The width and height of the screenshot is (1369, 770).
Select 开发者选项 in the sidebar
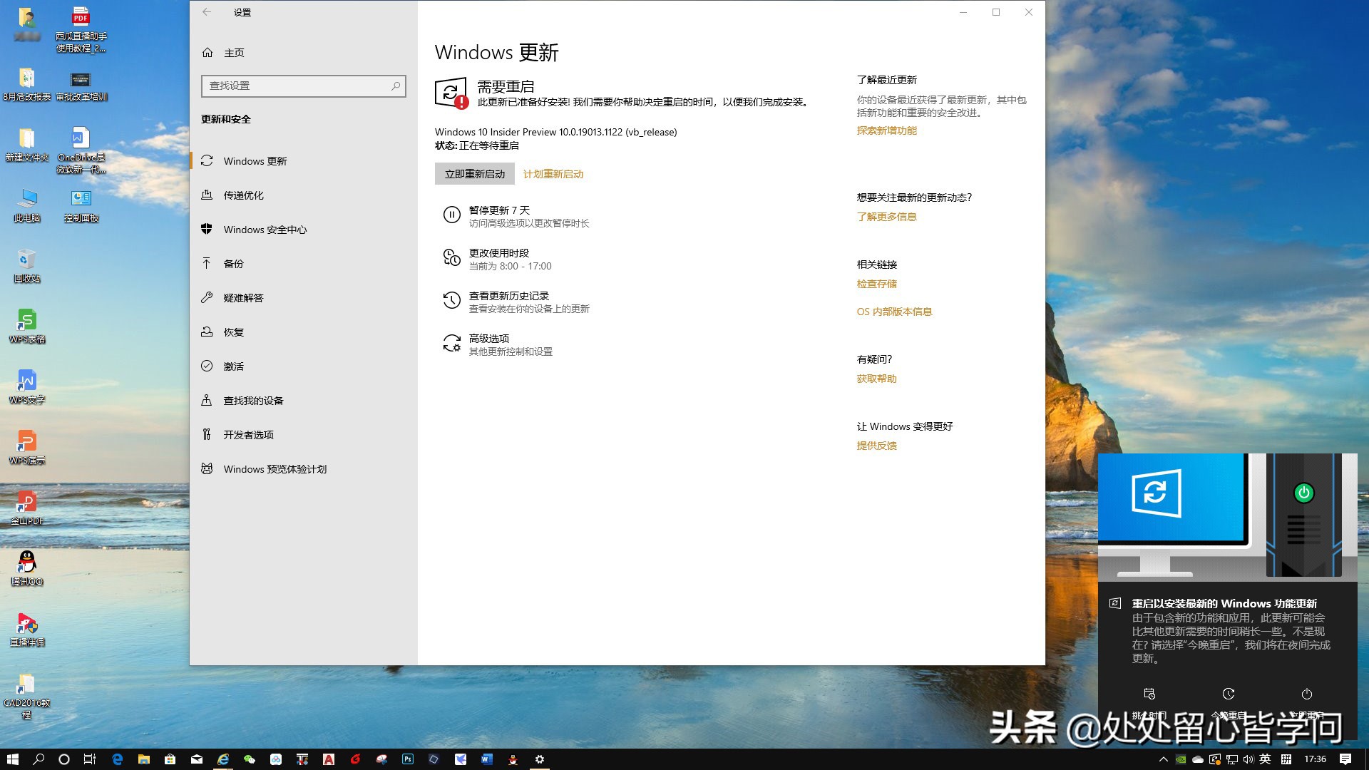[247, 435]
